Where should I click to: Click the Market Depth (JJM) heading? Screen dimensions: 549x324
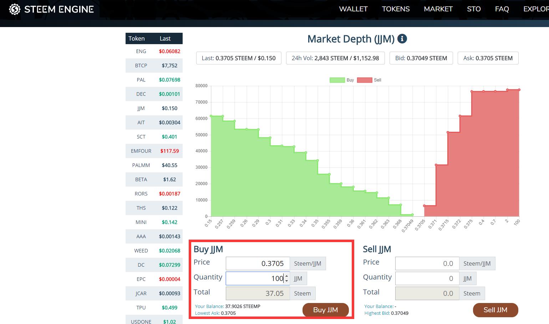(x=351, y=39)
